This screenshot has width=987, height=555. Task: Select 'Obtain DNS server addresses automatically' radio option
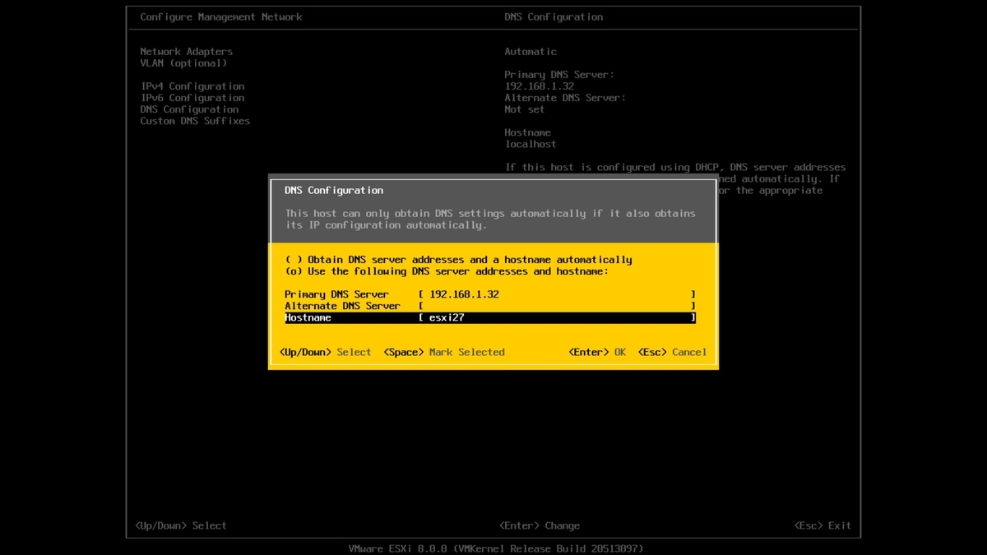pos(459,260)
